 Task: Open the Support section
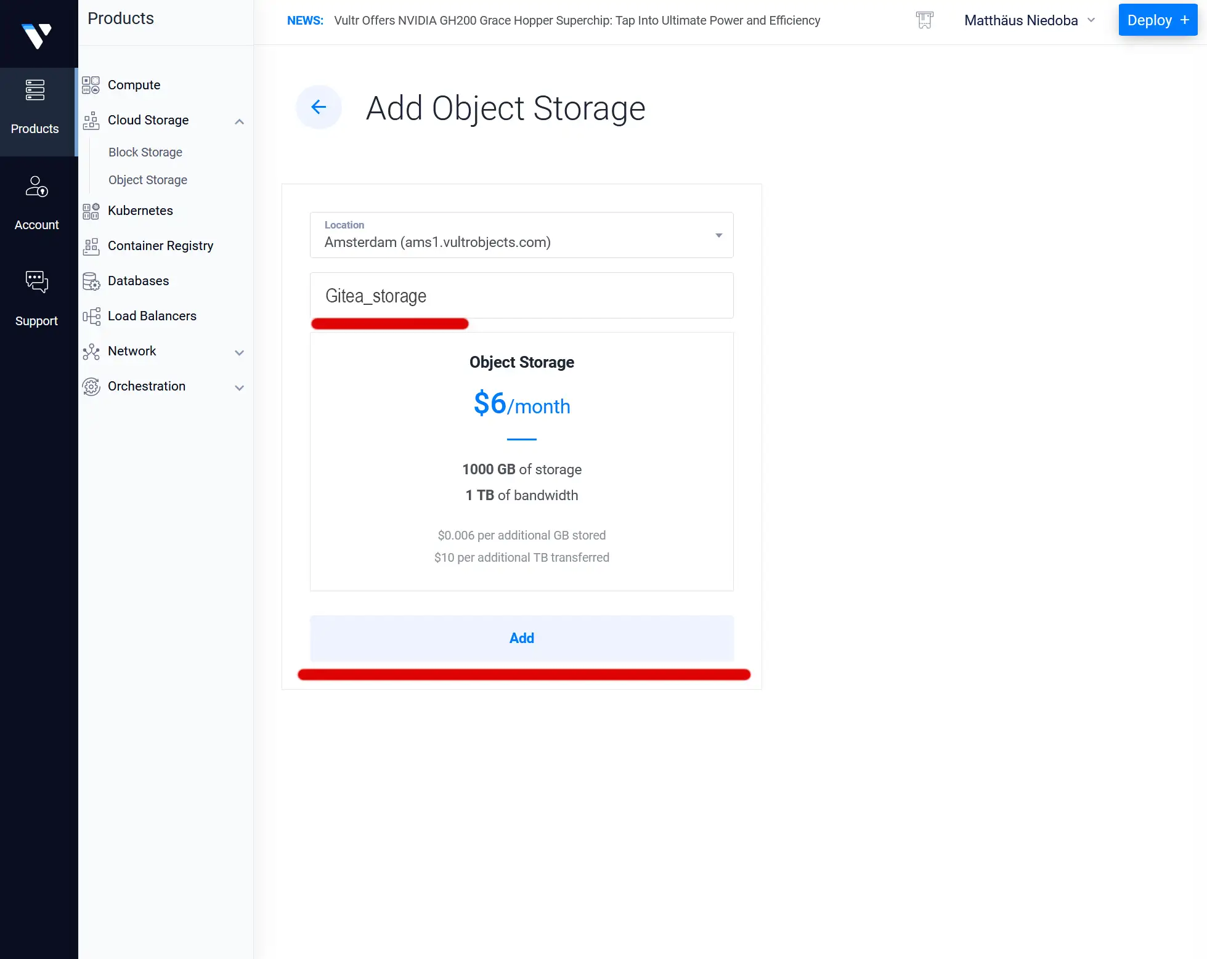(x=36, y=296)
